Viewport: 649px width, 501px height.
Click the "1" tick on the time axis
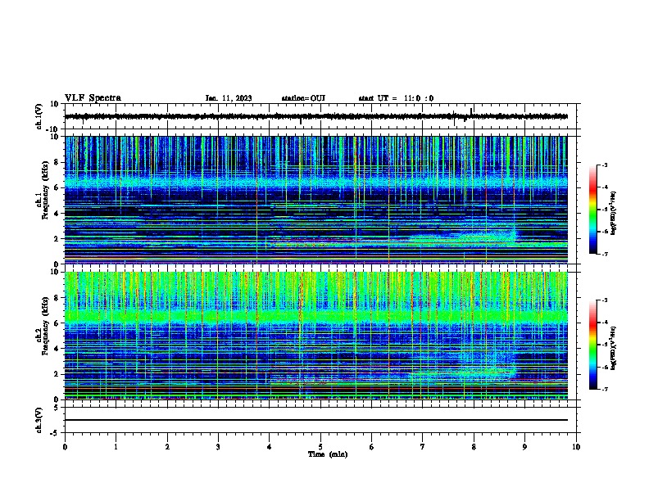click(116, 447)
